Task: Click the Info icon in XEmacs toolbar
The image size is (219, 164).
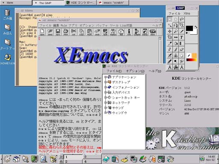Action: point(129,32)
